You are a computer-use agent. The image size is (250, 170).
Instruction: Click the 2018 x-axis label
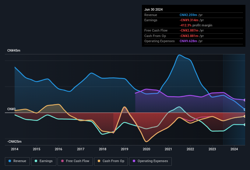[103, 149]
